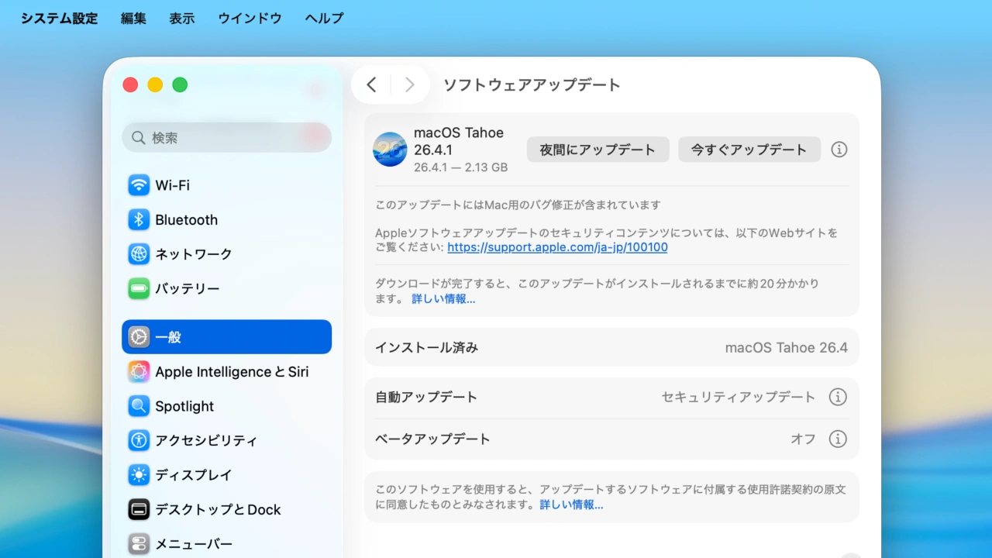Click the Spotlight magnifier icon

[139, 405]
